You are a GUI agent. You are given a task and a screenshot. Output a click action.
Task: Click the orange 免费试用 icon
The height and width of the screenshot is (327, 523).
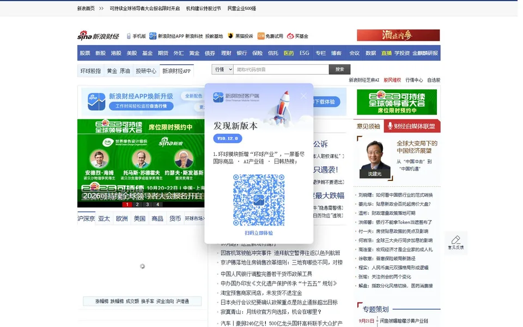coord(261,36)
